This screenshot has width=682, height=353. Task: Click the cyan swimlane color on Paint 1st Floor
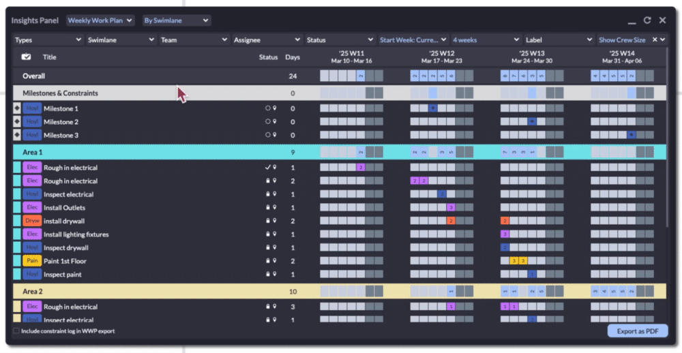point(17,261)
